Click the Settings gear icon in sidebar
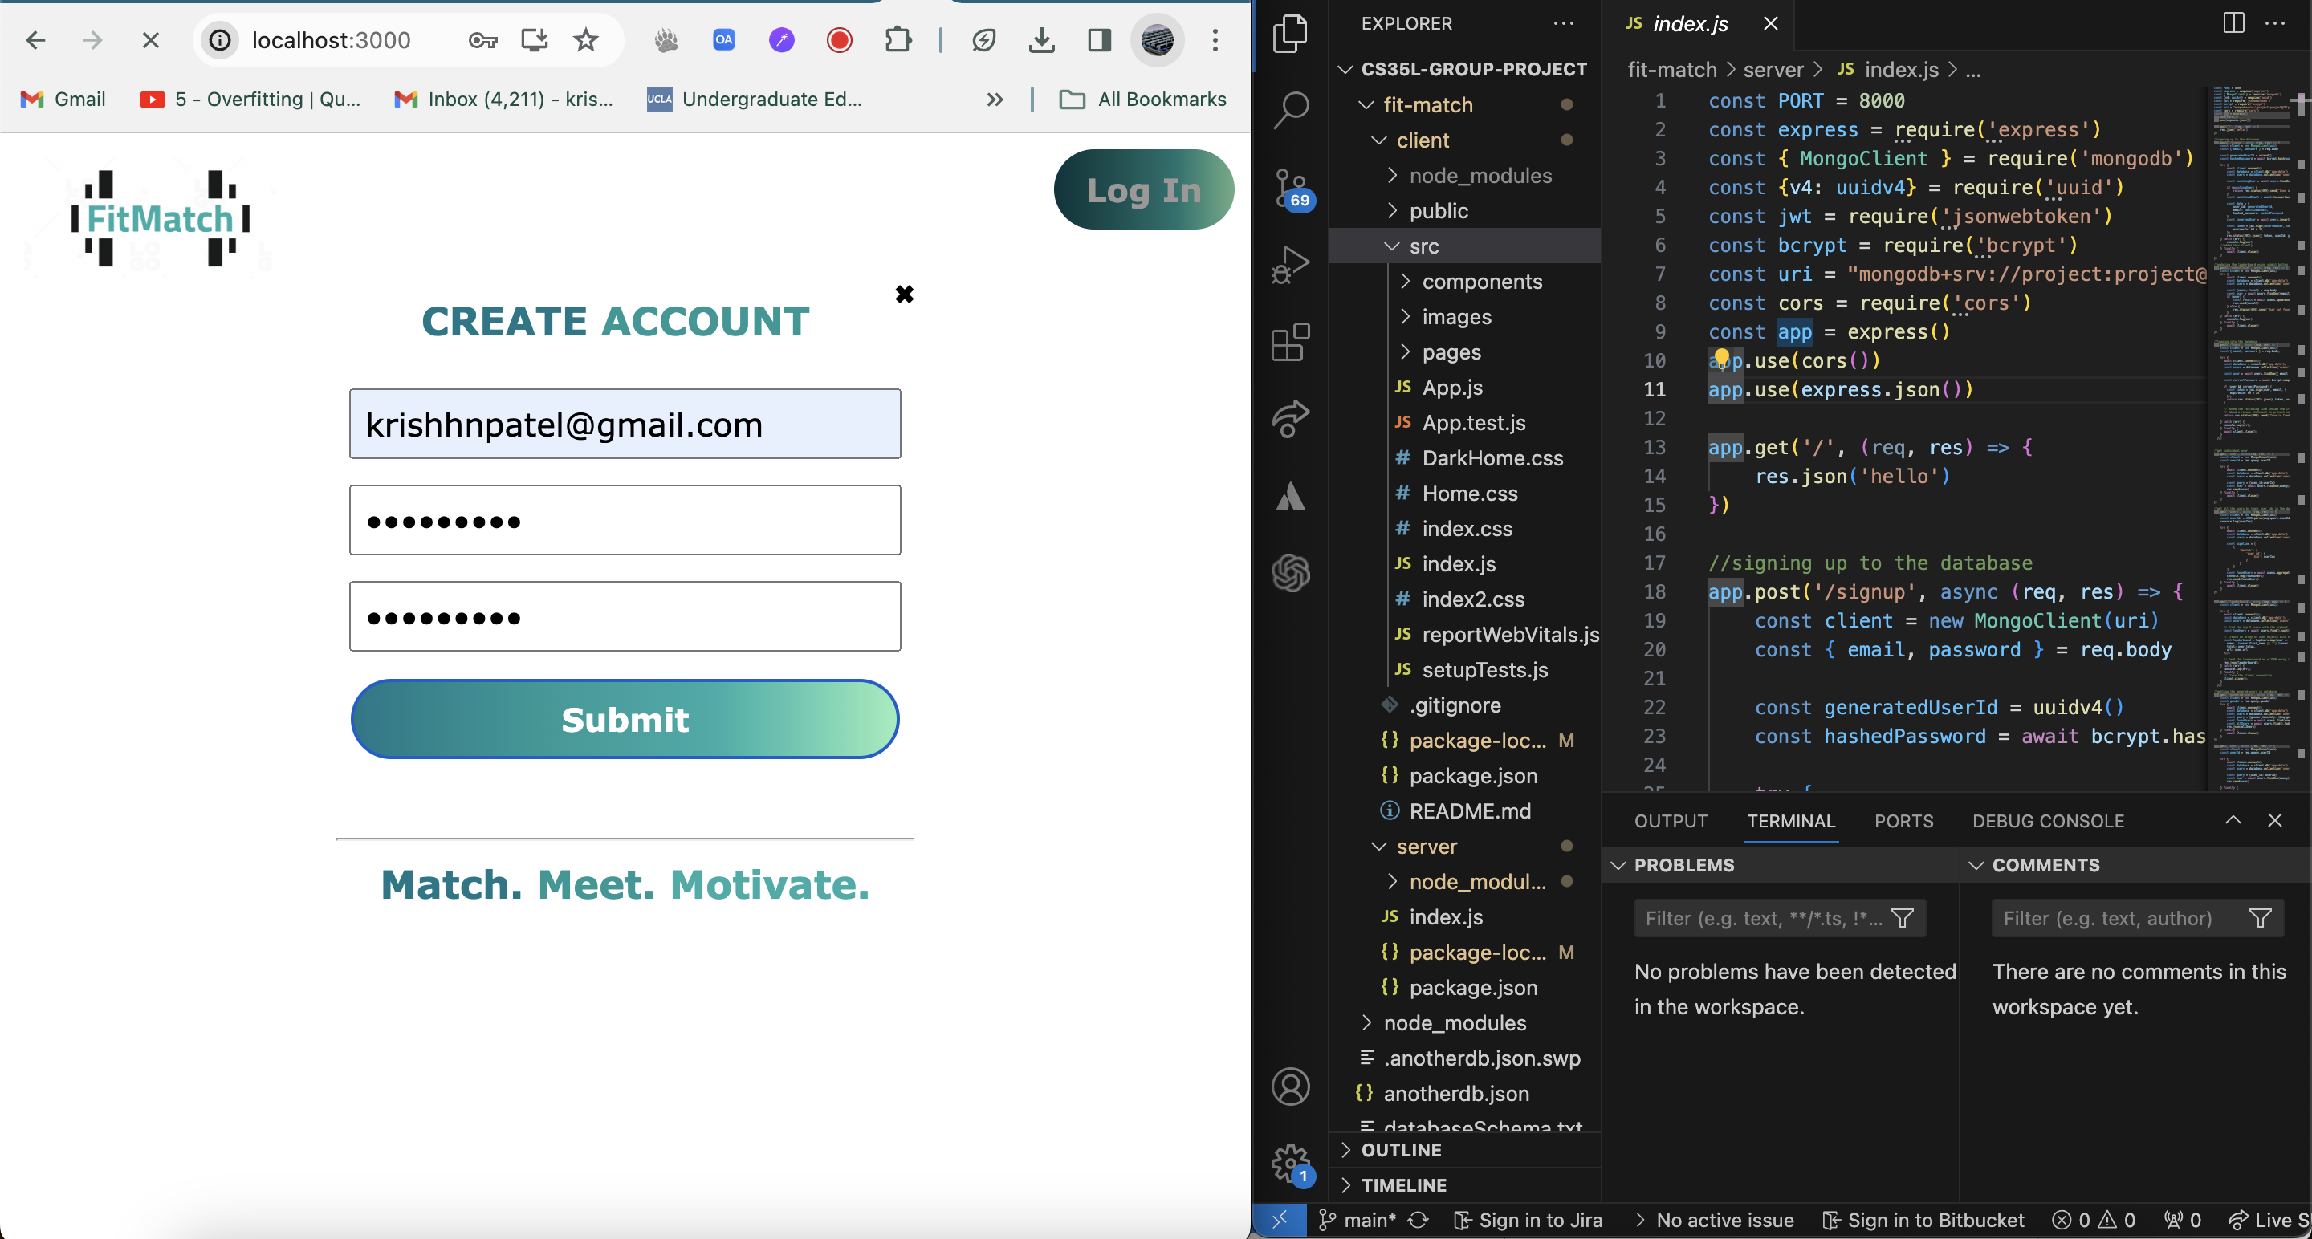 pyautogui.click(x=1291, y=1161)
